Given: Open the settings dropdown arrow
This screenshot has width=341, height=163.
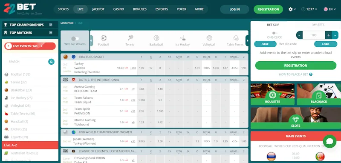Looking at the screenshot, I should click(295, 9).
